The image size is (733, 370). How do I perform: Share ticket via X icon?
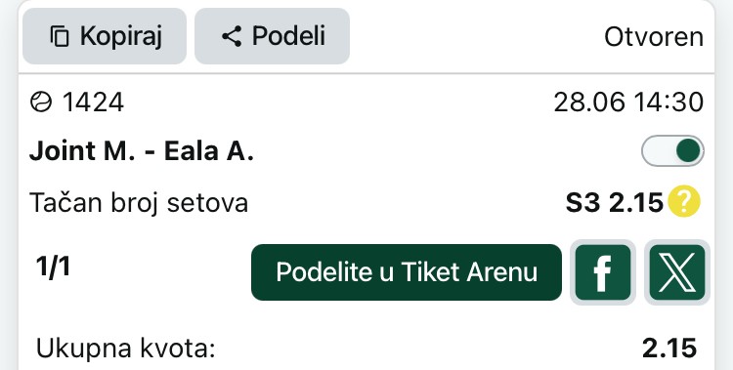pos(677,272)
